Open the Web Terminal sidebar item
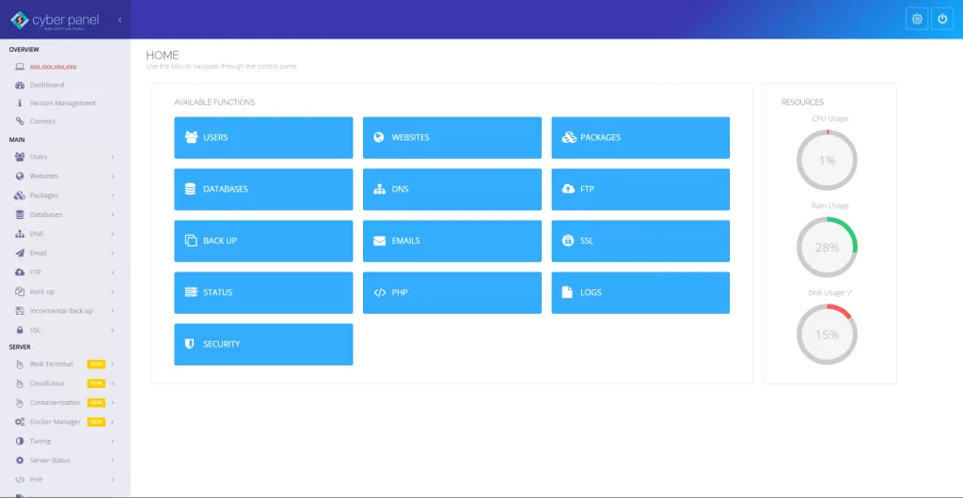The height and width of the screenshot is (498, 963). pyautogui.click(x=51, y=365)
